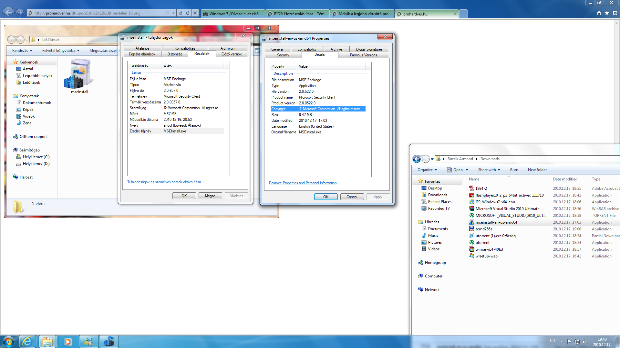Image resolution: width=620 pixels, height=348 pixels.
Task: Click the IE compatibility view icon
Action: (x=180, y=13)
